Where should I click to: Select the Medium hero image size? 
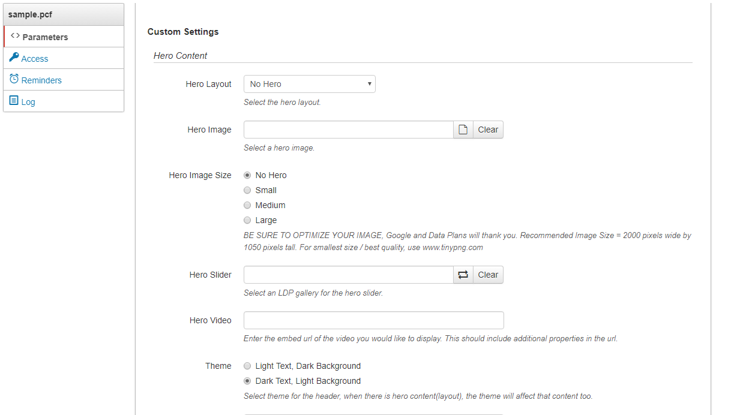point(247,205)
